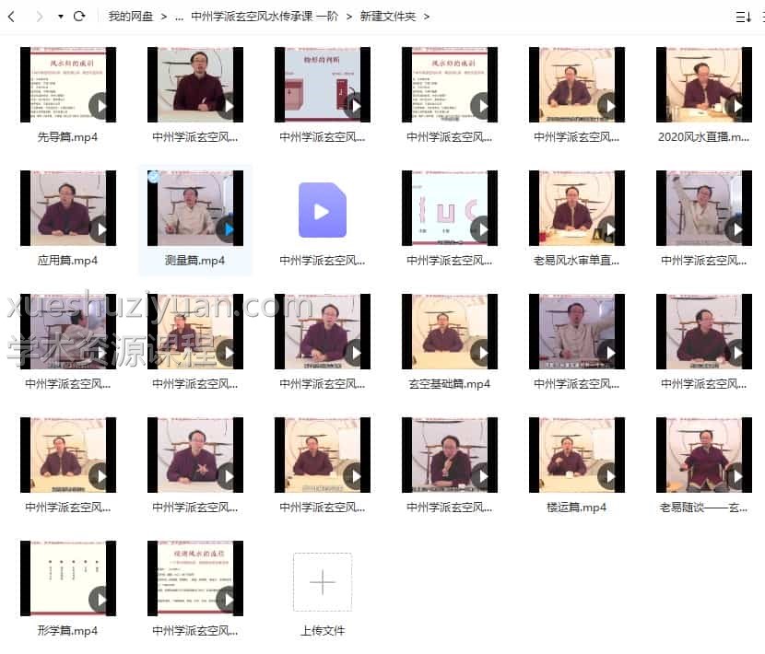Expand the chevron after 新建文件夹
Viewport: 765px width, 654px height.
[427, 17]
